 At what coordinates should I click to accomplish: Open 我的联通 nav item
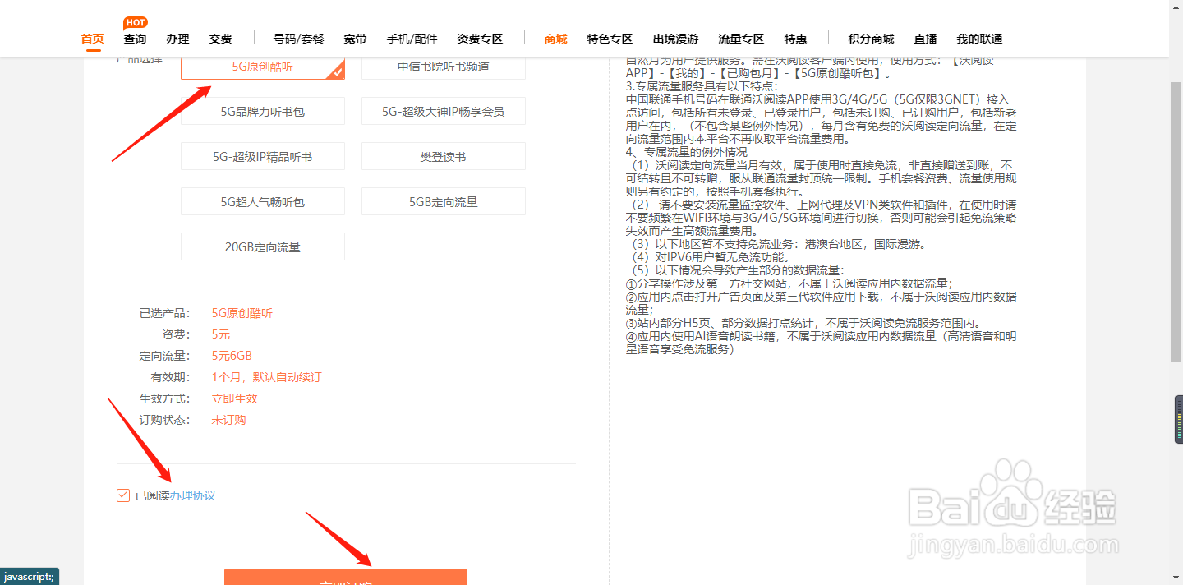[979, 39]
